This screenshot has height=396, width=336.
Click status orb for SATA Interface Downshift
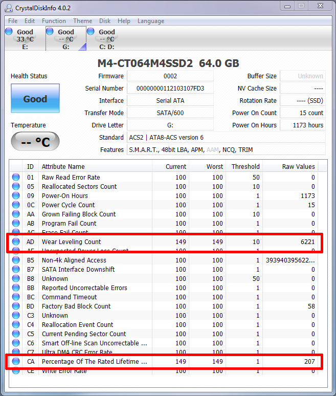click(16, 269)
